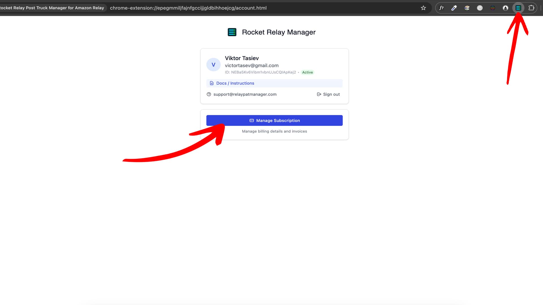
Task: Open the gray circle extension icon
Action: 480,8
